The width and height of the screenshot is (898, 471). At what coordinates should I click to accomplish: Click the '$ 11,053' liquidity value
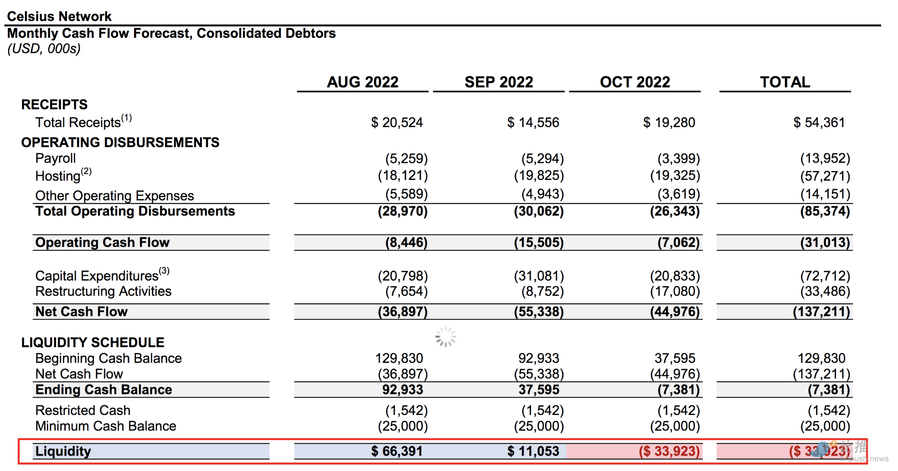(533, 451)
